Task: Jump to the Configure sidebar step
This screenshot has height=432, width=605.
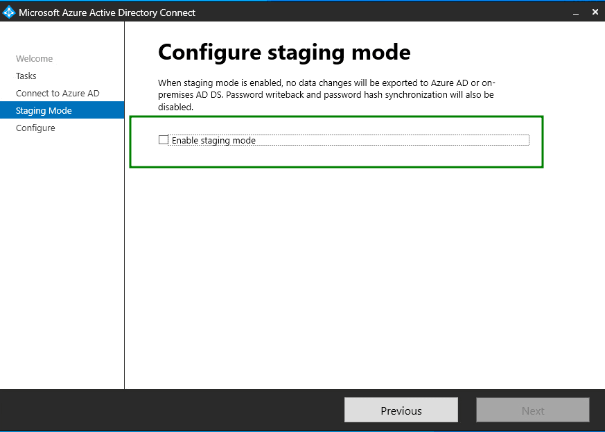Action: click(x=35, y=128)
